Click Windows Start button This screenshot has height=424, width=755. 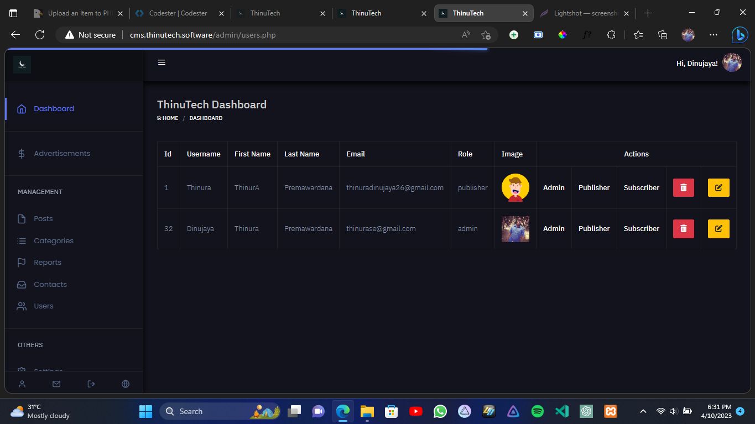(x=146, y=411)
